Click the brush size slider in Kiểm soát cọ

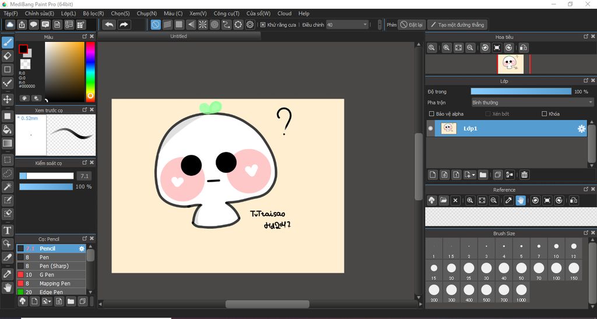pos(47,176)
